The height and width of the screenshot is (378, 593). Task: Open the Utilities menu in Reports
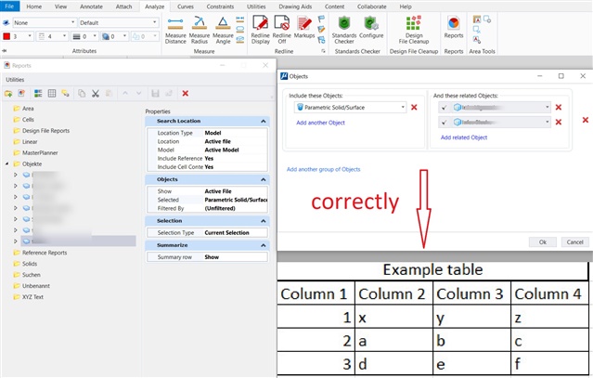pos(15,80)
